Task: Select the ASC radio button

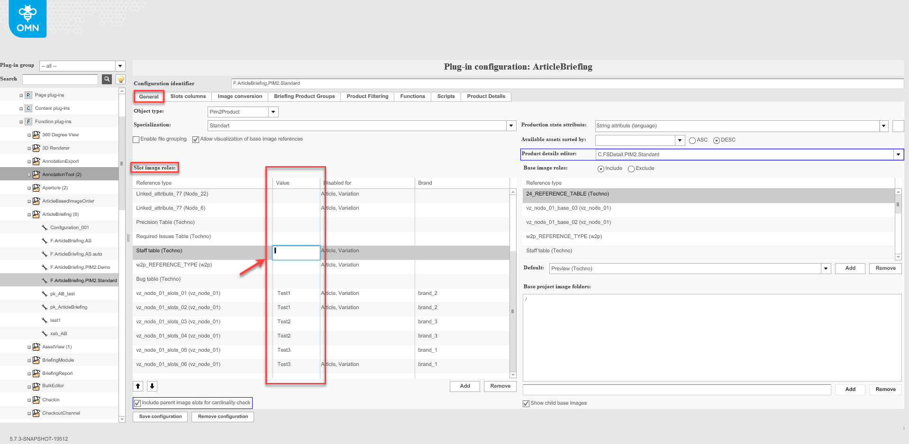Action: click(x=691, y=140)
